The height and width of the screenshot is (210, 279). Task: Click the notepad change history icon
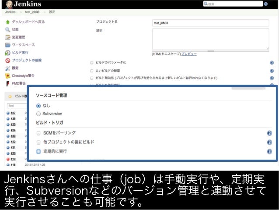click(7, 37)
